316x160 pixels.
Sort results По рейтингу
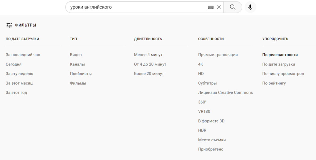coord(274,83)
